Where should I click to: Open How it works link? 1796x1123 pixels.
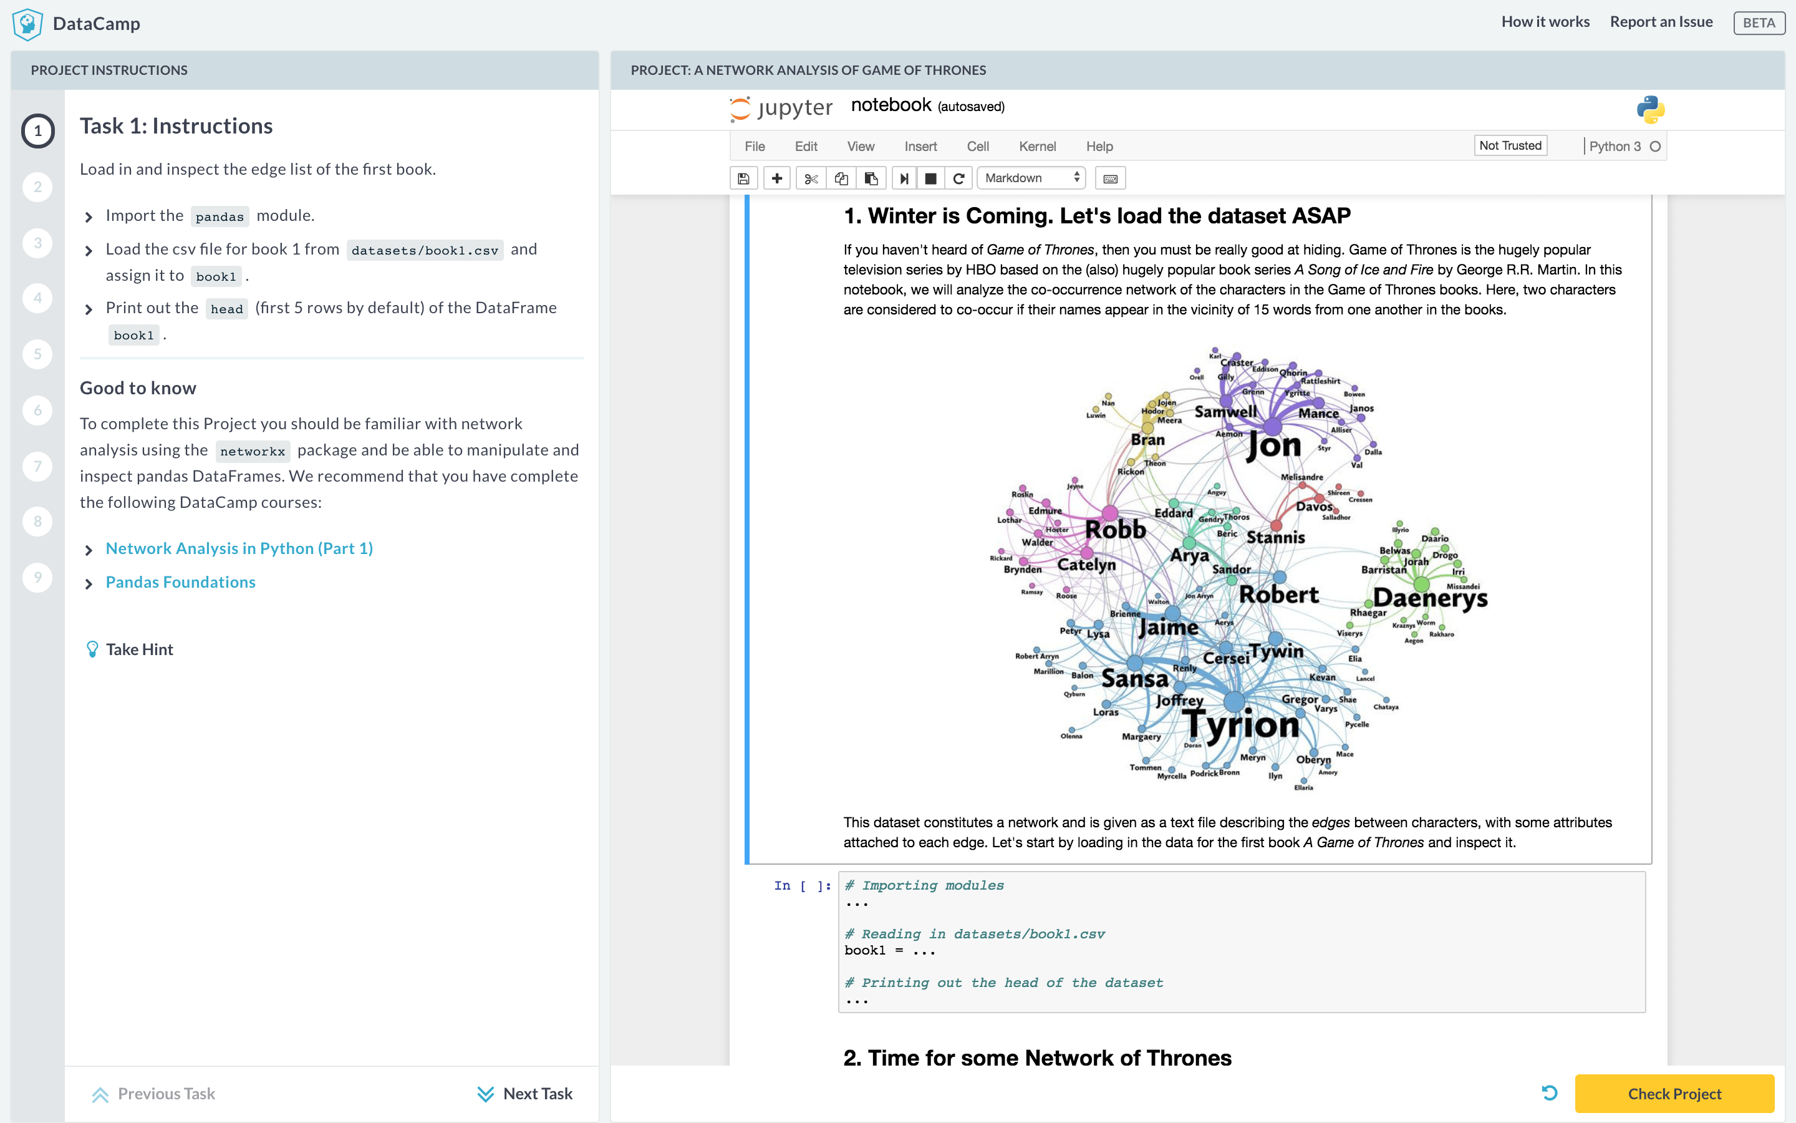point(1545,22)
